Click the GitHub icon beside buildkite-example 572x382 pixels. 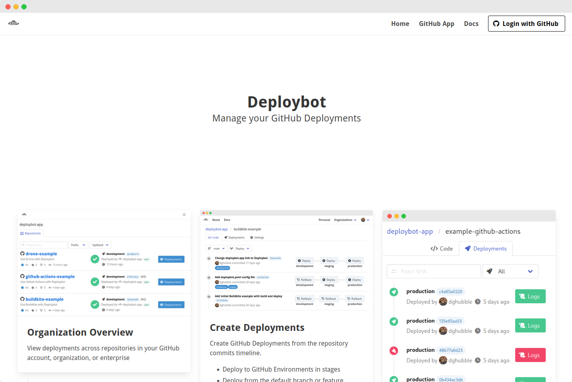pos(22,299)
